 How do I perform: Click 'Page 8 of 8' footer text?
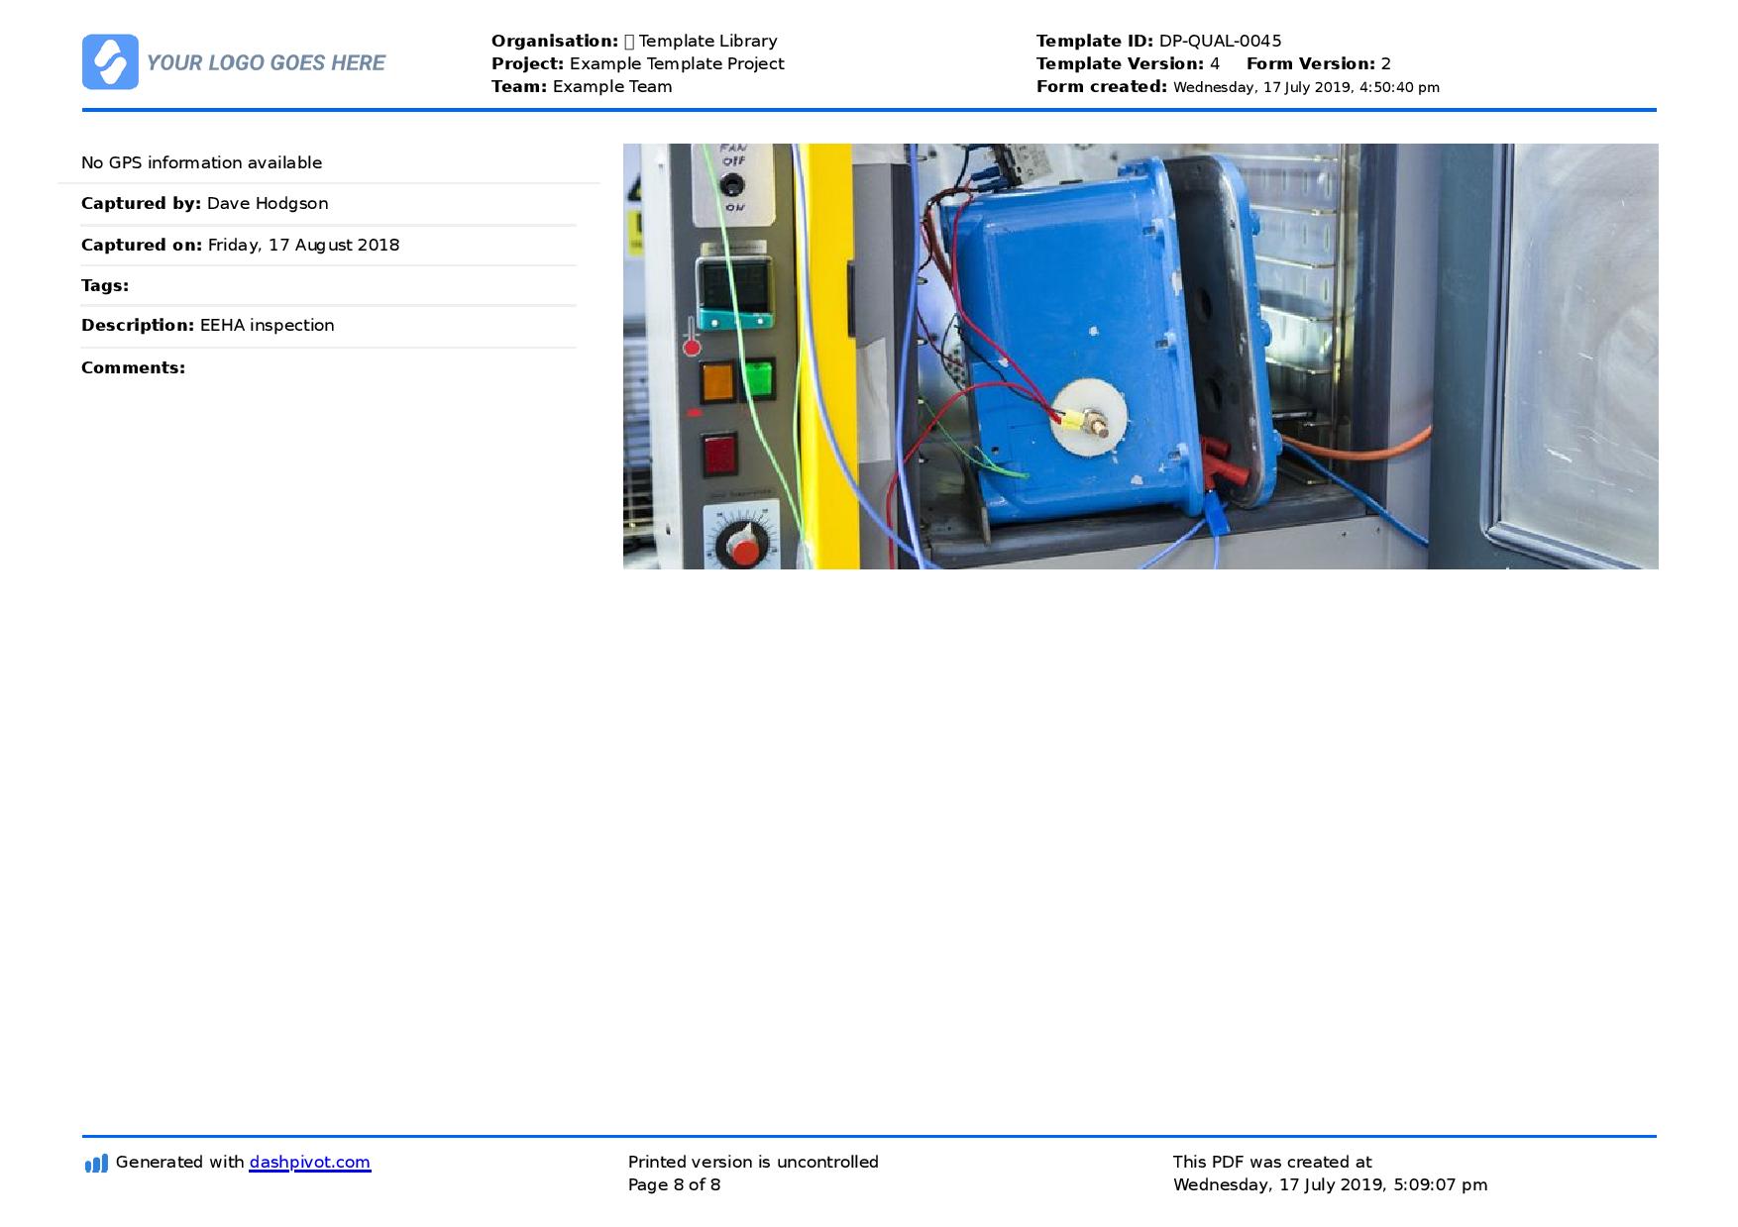(674, 1184)
